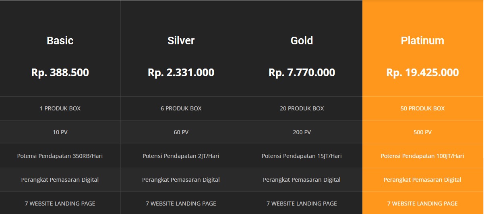The width and height of the screenshot is (484, 214).
Task: Select the Silver plan heading
Action: point(181,41)
